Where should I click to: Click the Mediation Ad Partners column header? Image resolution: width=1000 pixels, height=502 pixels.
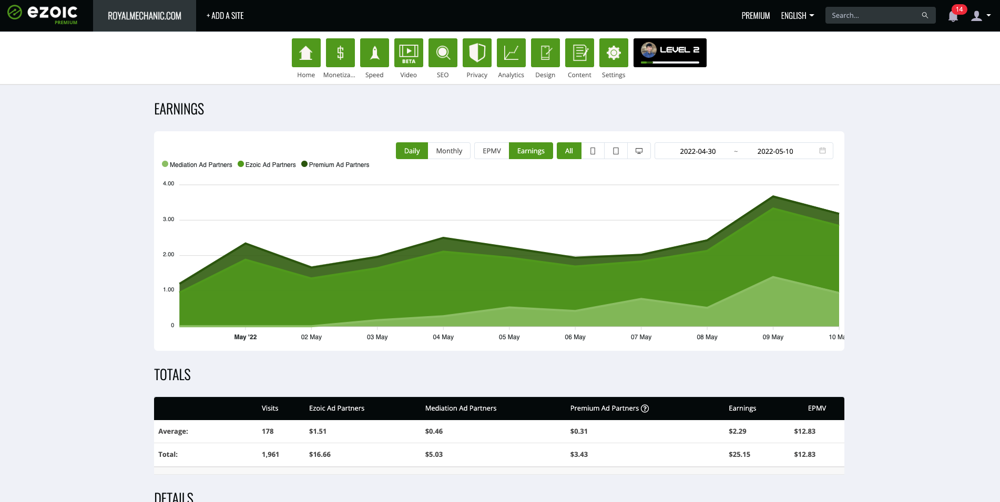pyautogui.click(x=461, y=408)
